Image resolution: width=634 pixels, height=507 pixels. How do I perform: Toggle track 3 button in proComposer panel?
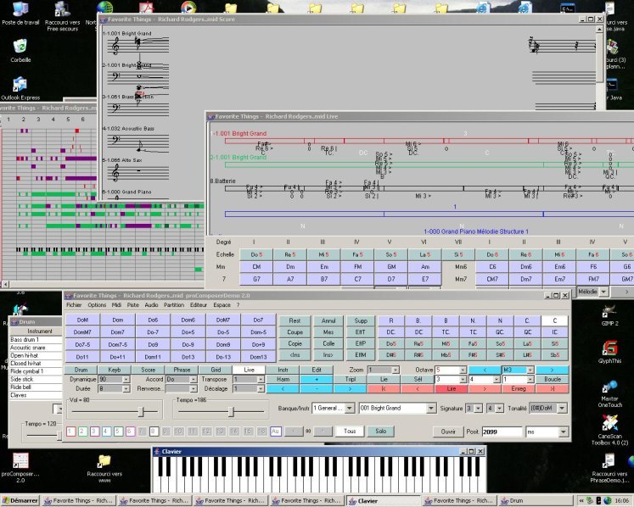(94, 432)
